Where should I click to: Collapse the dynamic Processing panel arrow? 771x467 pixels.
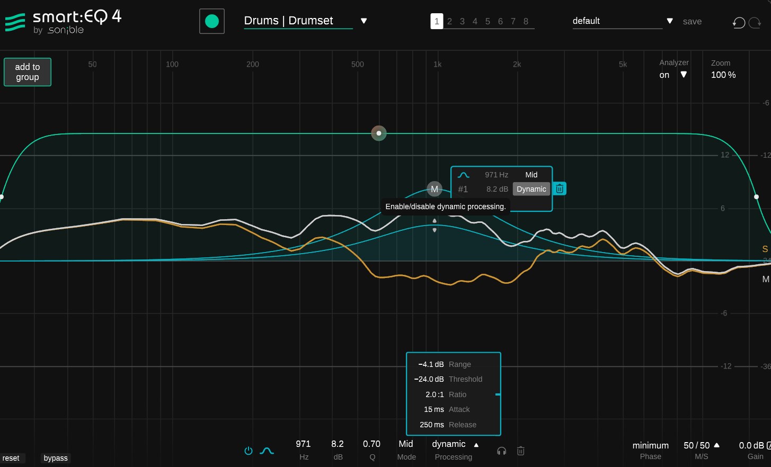tap(476, 445)
